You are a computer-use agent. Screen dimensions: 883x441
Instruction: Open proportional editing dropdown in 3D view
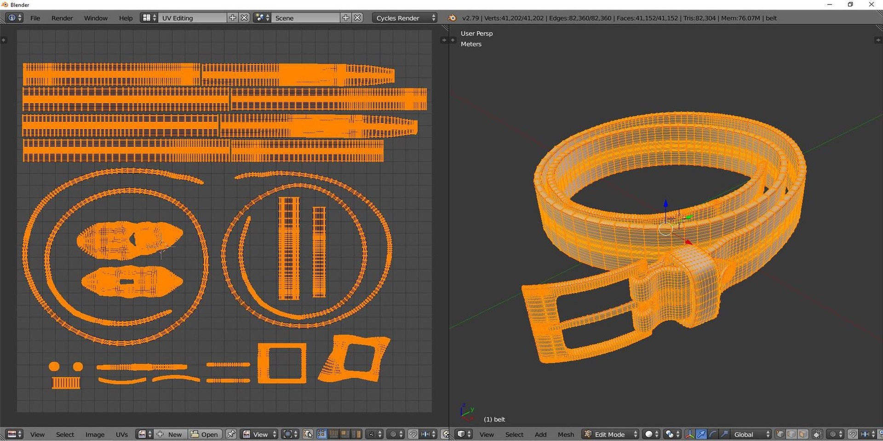(x=836, y=434)
